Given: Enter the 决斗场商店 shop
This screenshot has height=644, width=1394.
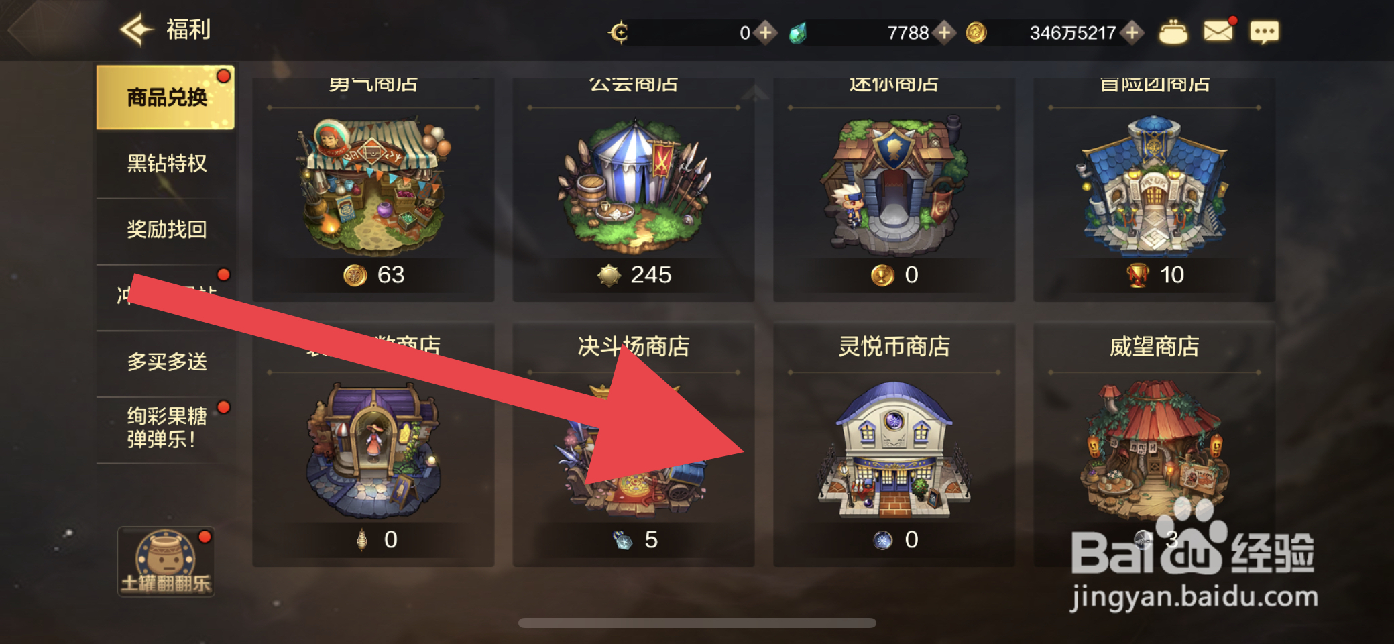Looking at the screenshot, I should pyautogui.click(x=634, y=445).
